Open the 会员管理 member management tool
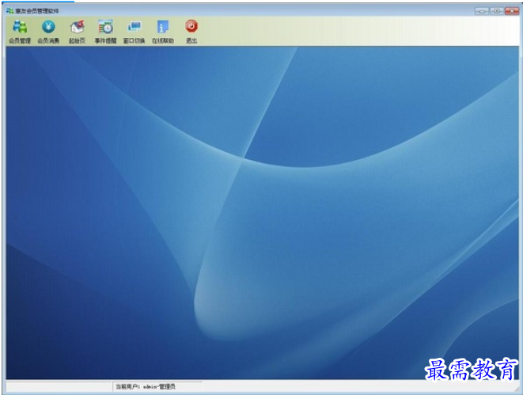This screenshot has height=395, width=523. [x=20, y=32]
